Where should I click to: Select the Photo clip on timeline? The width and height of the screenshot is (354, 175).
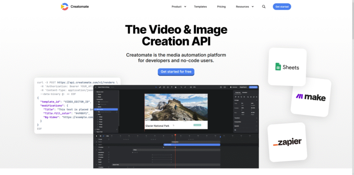[176, 150]
